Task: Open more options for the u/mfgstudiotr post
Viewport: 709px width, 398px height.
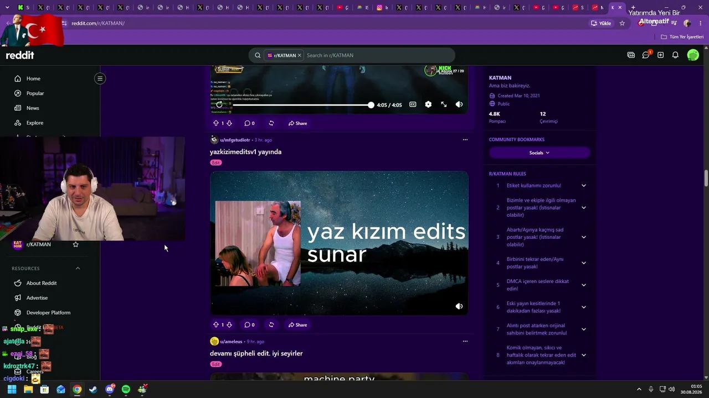Action: coord(465,140)
